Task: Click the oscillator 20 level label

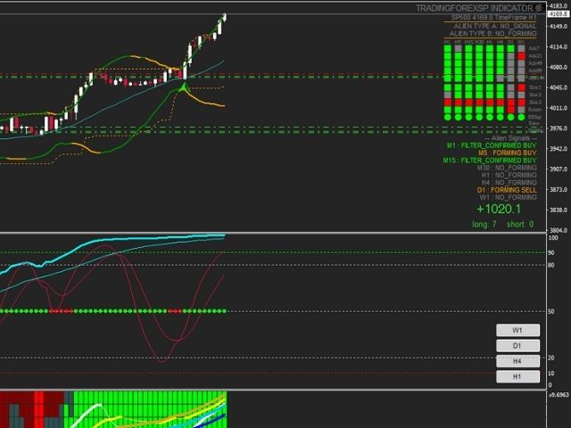Action: [x=551, y=358]
